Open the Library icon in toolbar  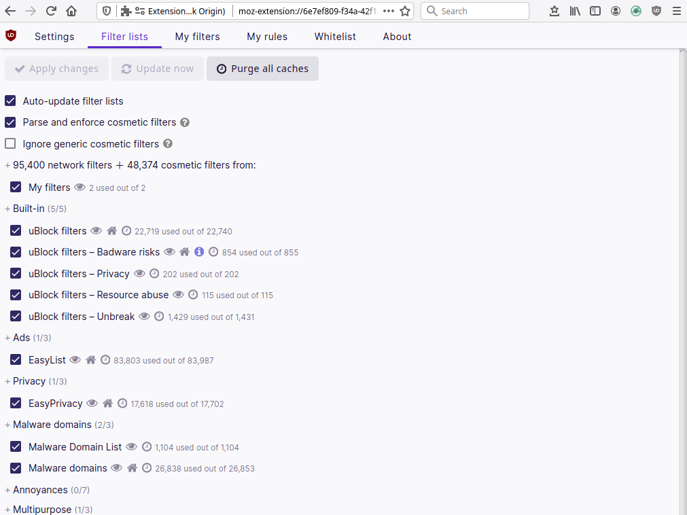tap(575, 11)
